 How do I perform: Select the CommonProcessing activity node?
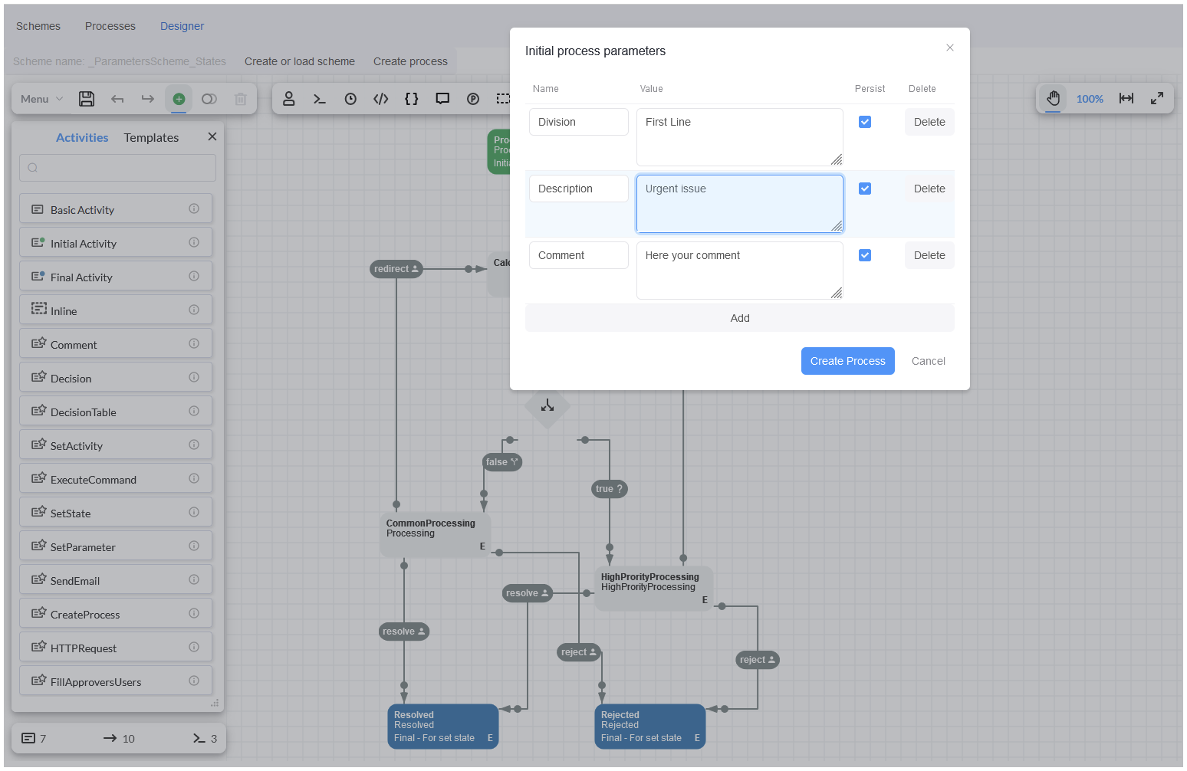[436, 534]
